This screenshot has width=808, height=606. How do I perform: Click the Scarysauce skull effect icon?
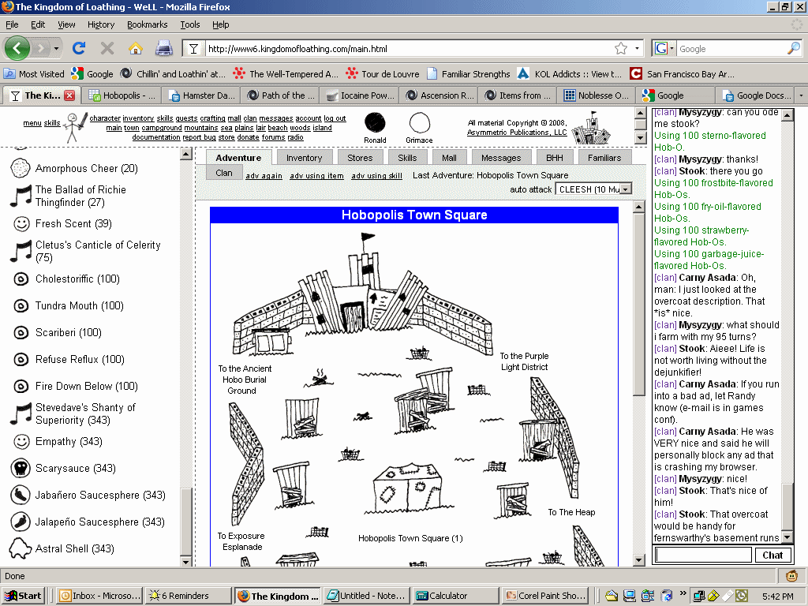click(21, 469)
